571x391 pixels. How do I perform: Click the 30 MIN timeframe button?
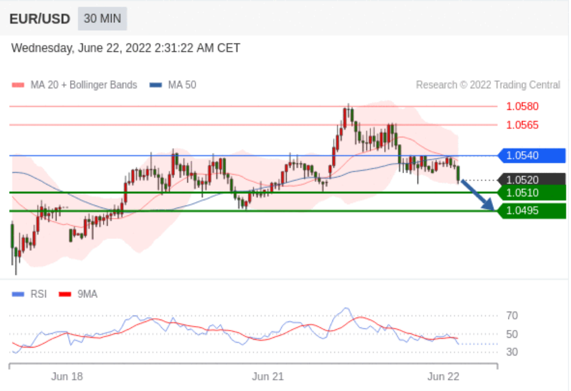(102, 18)
